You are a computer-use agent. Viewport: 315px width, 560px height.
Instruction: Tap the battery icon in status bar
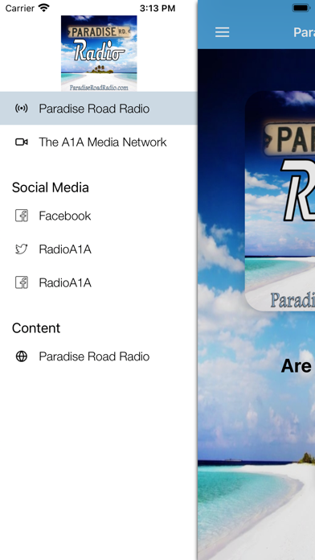coord(301,8)
